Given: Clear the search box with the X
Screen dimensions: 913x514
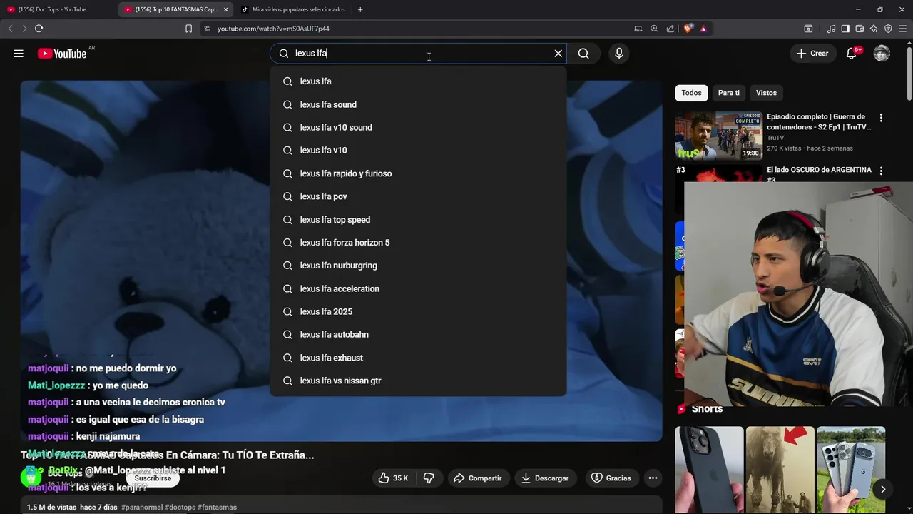Looking at the screenshot, I should click(x=558, y=54).
